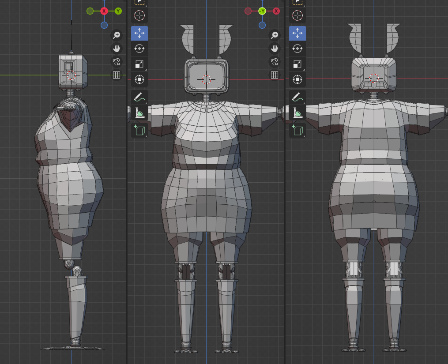Click the pan hand icon in middle viewport

275,49
